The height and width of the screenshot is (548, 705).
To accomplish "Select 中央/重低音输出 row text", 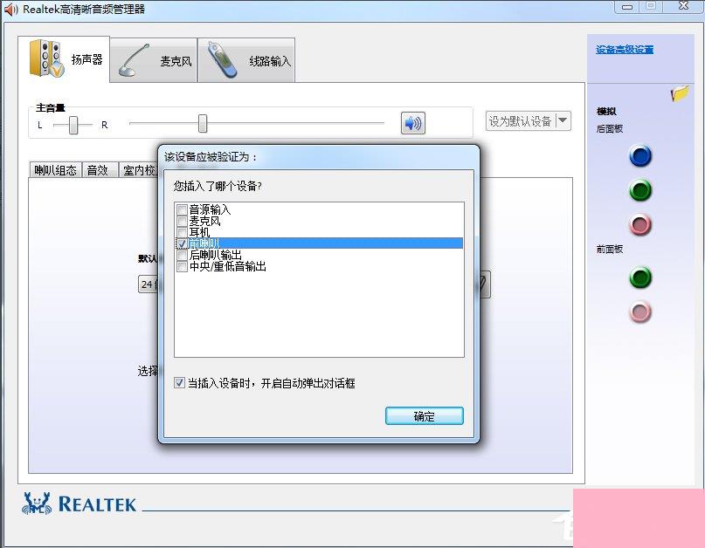I will (x=228, y=266).
